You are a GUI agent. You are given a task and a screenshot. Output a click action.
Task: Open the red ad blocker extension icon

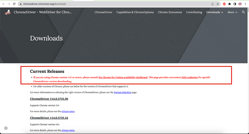point(224,4)
